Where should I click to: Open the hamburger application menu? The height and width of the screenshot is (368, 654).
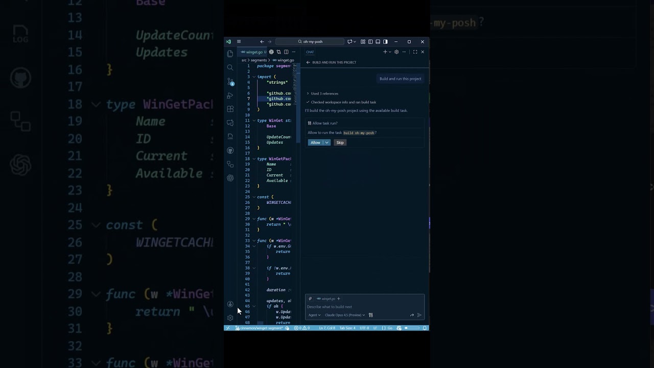tap(239, 42)
